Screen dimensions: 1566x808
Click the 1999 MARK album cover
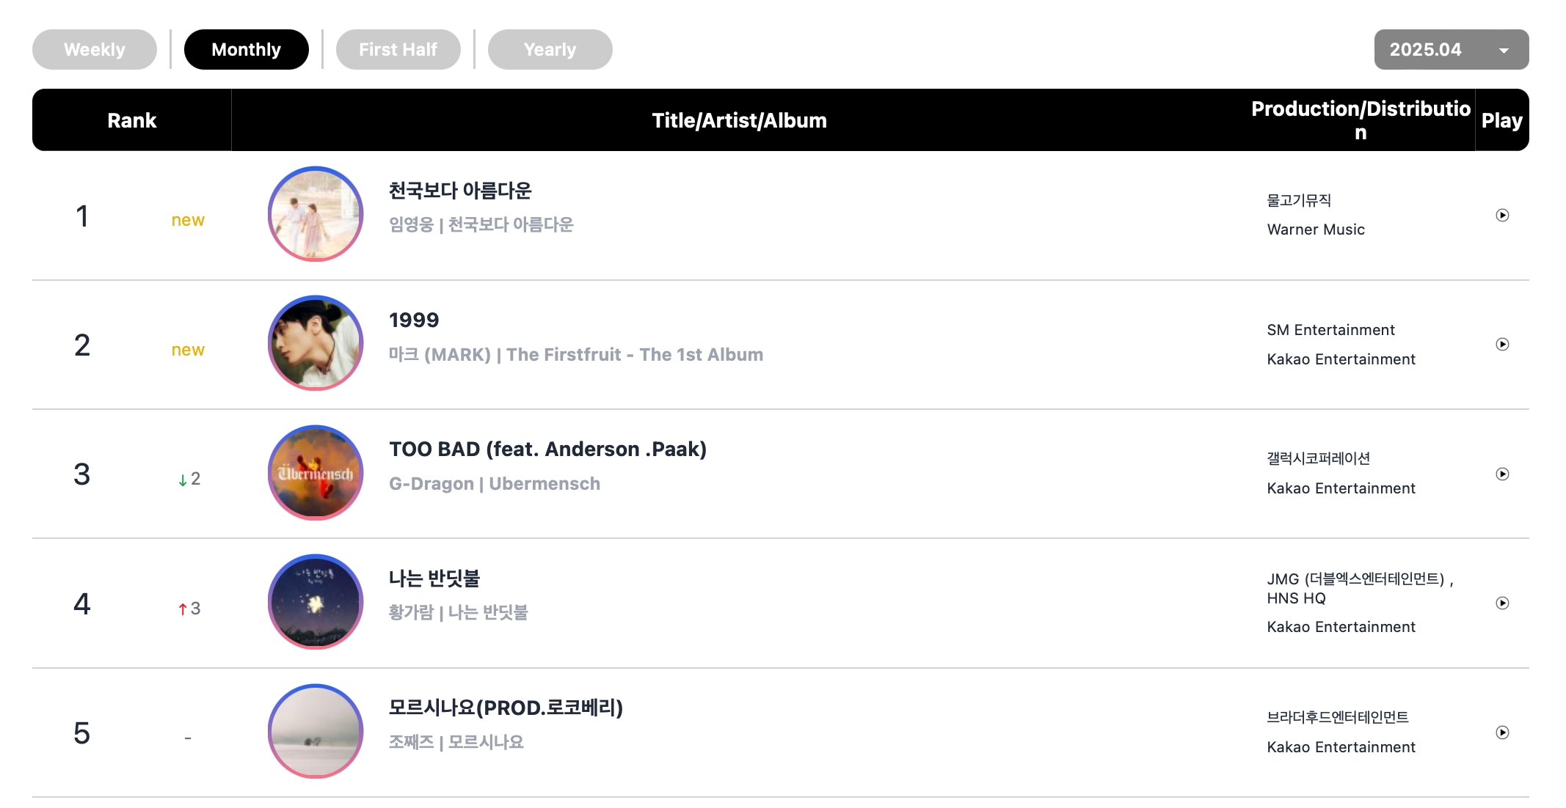coord(316,343)
